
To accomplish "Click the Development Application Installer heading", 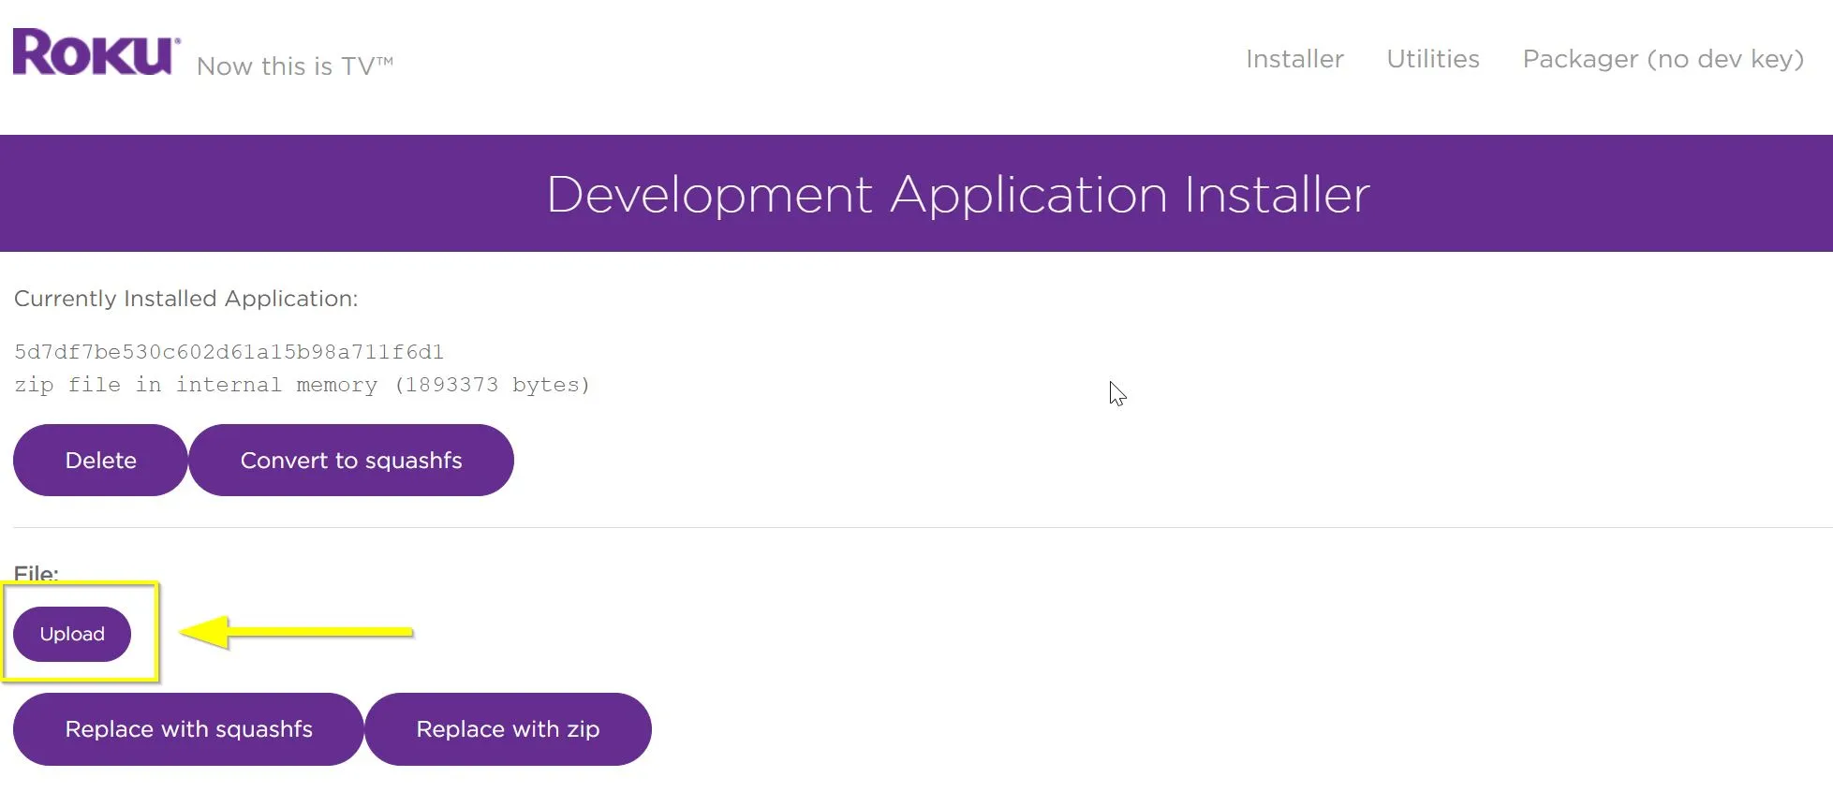I will pyautogui.click(x=957, y=195).
